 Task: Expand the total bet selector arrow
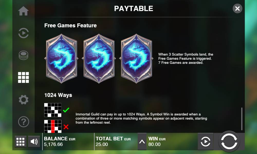(x=142, y=142)
